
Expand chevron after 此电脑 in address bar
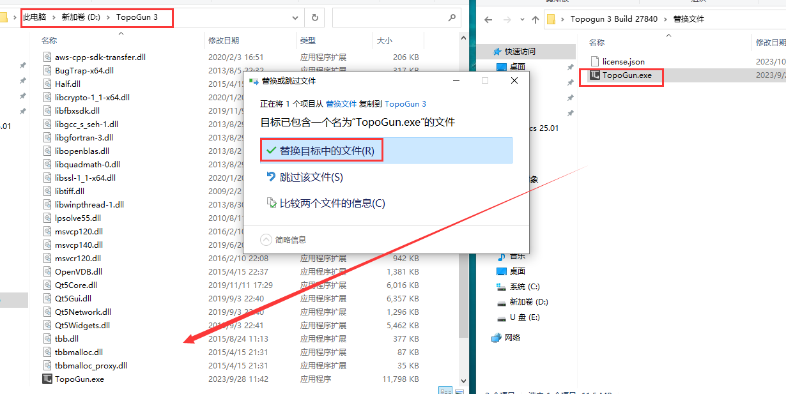[54, 18]
